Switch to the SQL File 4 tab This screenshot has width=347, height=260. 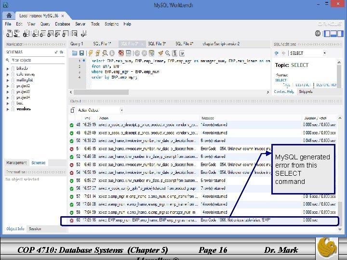(184, 44)
